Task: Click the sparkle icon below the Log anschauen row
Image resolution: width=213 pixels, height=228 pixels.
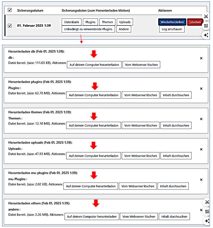Action: (x=206, y=35)
